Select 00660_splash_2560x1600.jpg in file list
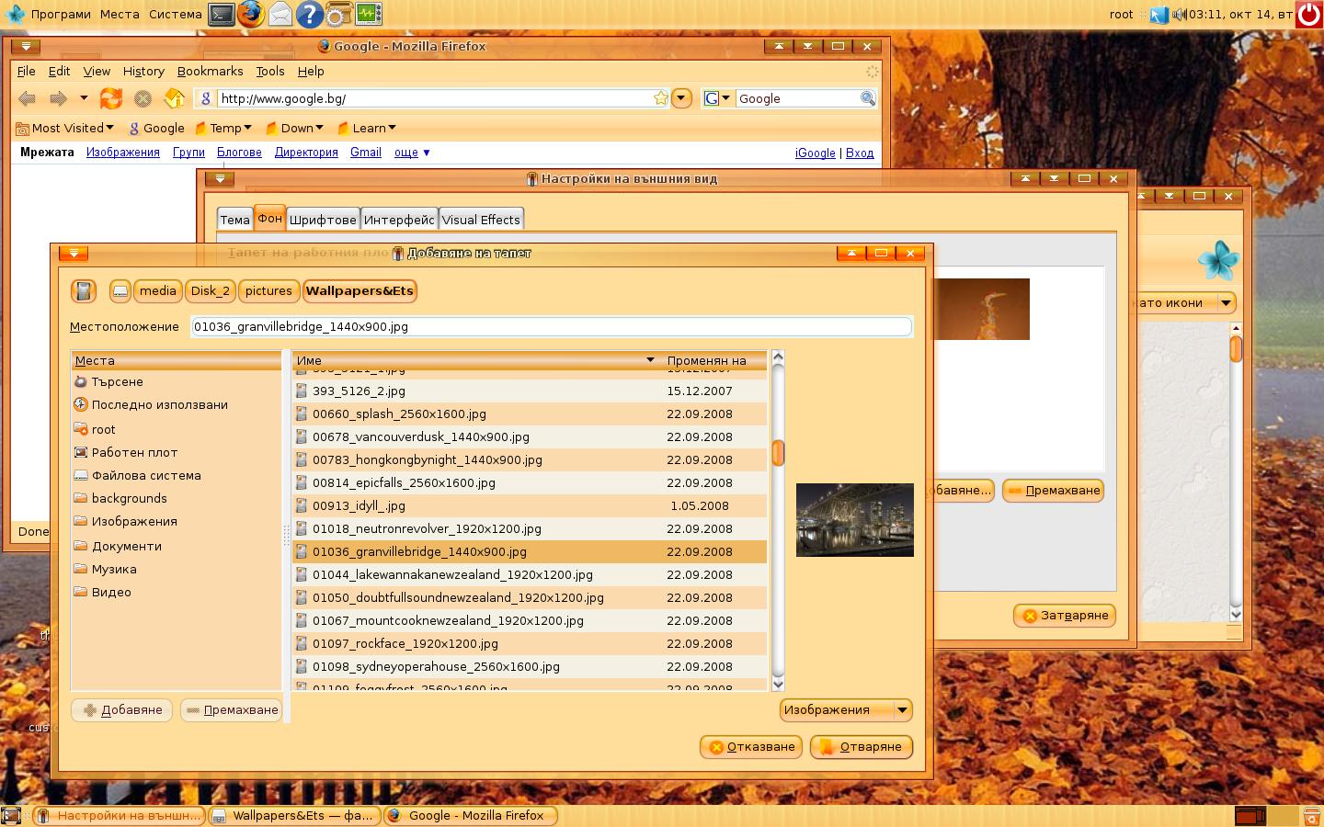This screenshot has height=827, width=1324. (530, 414)
